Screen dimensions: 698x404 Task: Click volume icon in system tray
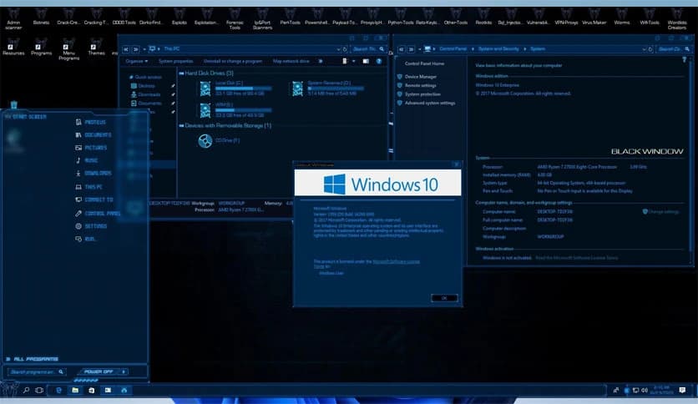(644, 390)
